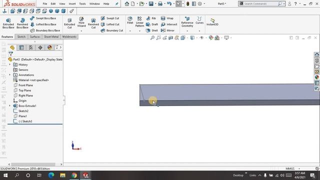Image resolution: width=320 pixels, height=180 pixels.
Task: Click the Search Commands field
Action: (262, 3)
